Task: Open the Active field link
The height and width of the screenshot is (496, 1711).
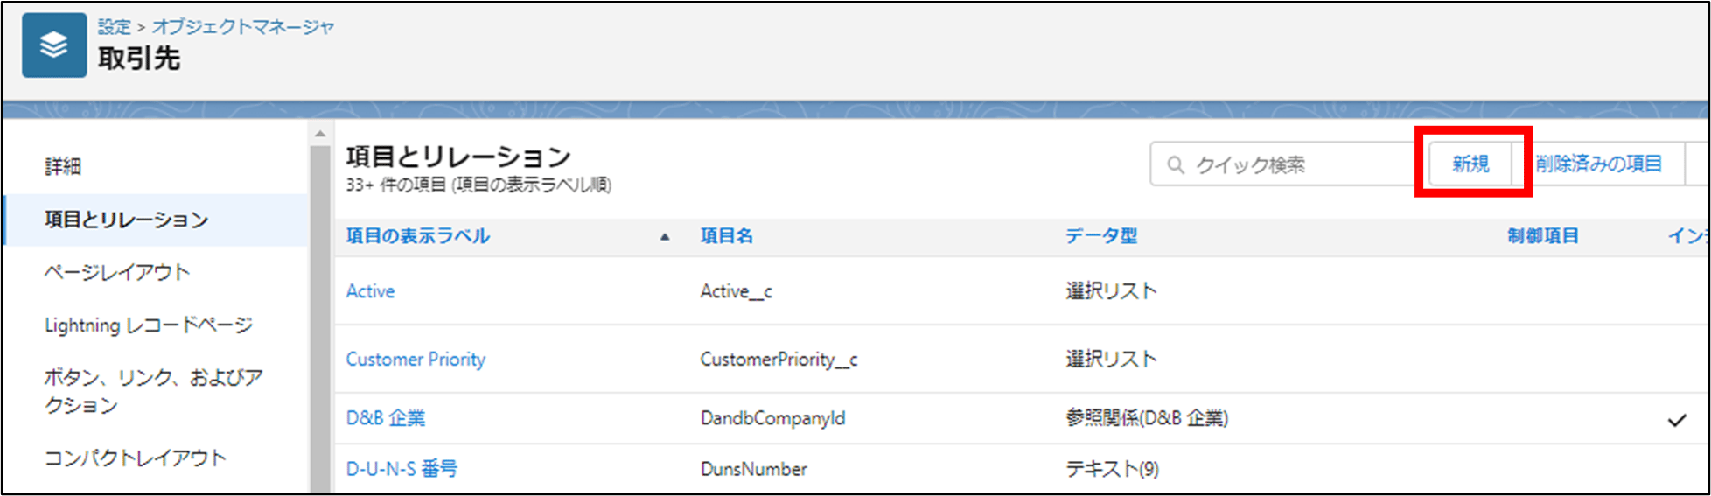Action: point(371,291)
